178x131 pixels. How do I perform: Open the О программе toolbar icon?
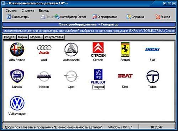[95, 17]
